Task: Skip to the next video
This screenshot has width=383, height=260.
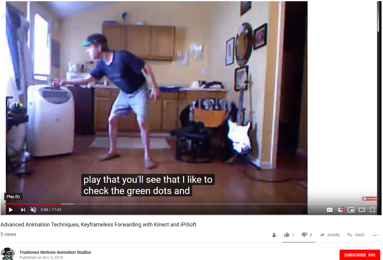Action: (23, 210)
